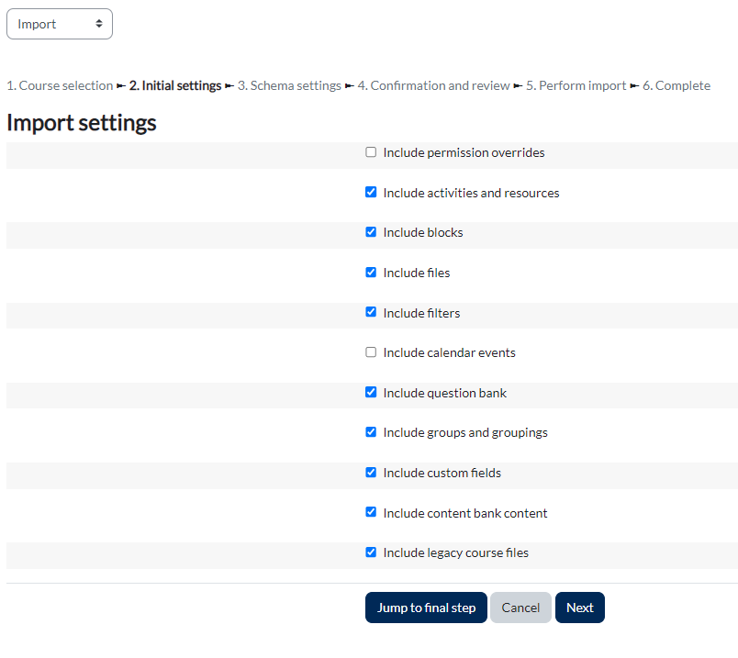Uncheck the Include files option
738x658 pixels.
click(371, 273)
